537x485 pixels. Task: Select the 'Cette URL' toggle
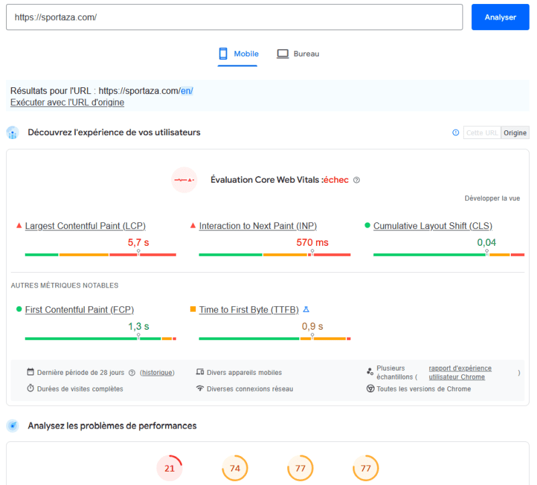click(482, 133)
